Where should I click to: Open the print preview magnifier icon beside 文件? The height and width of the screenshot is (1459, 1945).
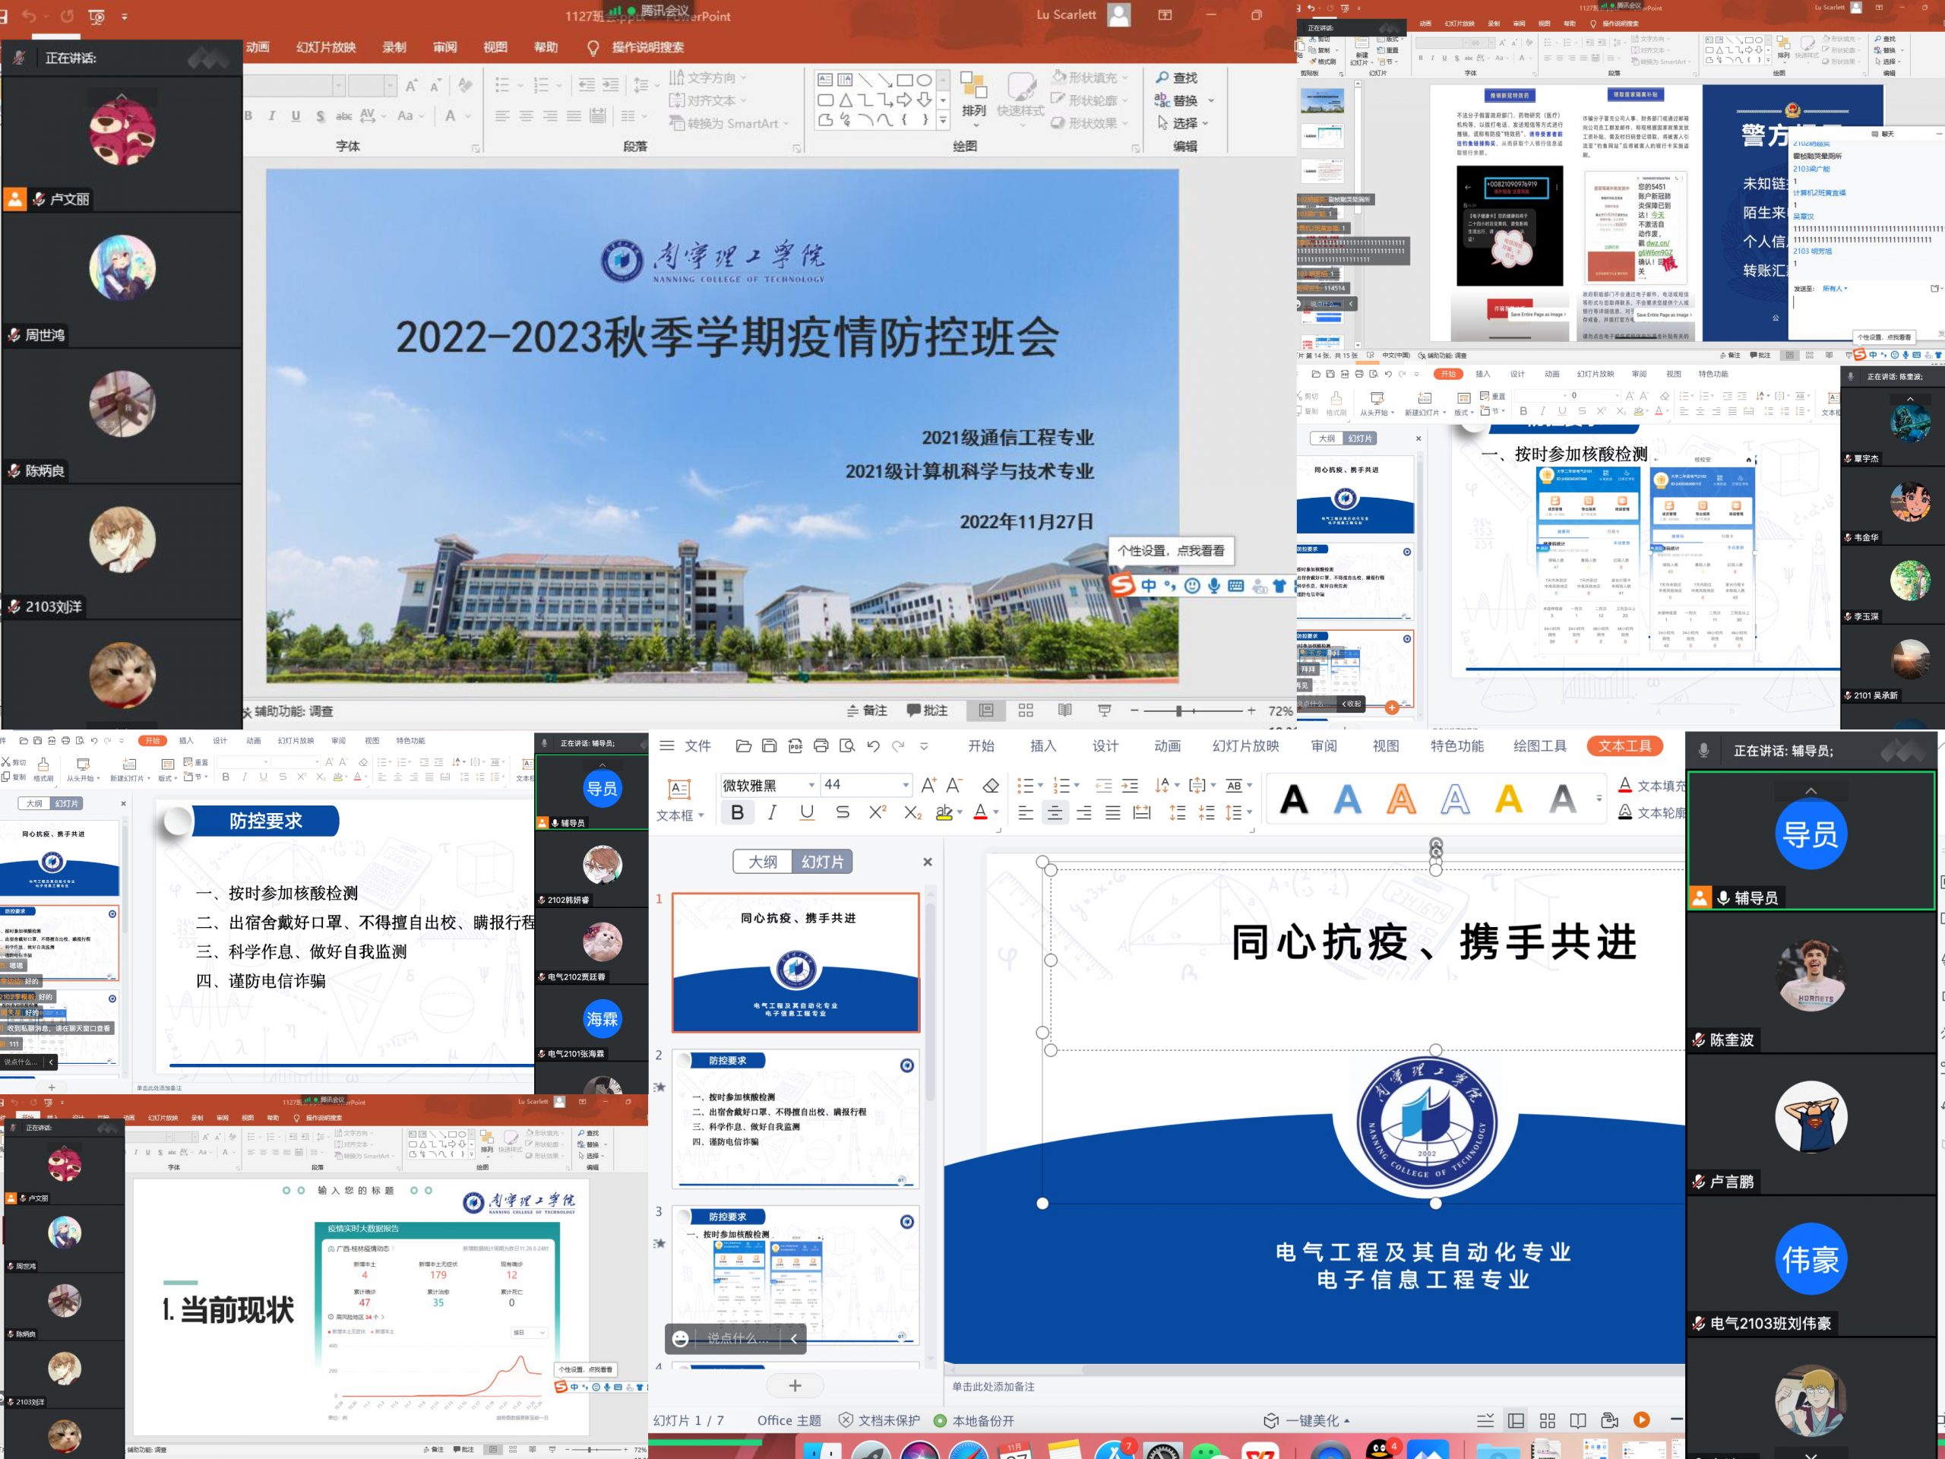847,745
